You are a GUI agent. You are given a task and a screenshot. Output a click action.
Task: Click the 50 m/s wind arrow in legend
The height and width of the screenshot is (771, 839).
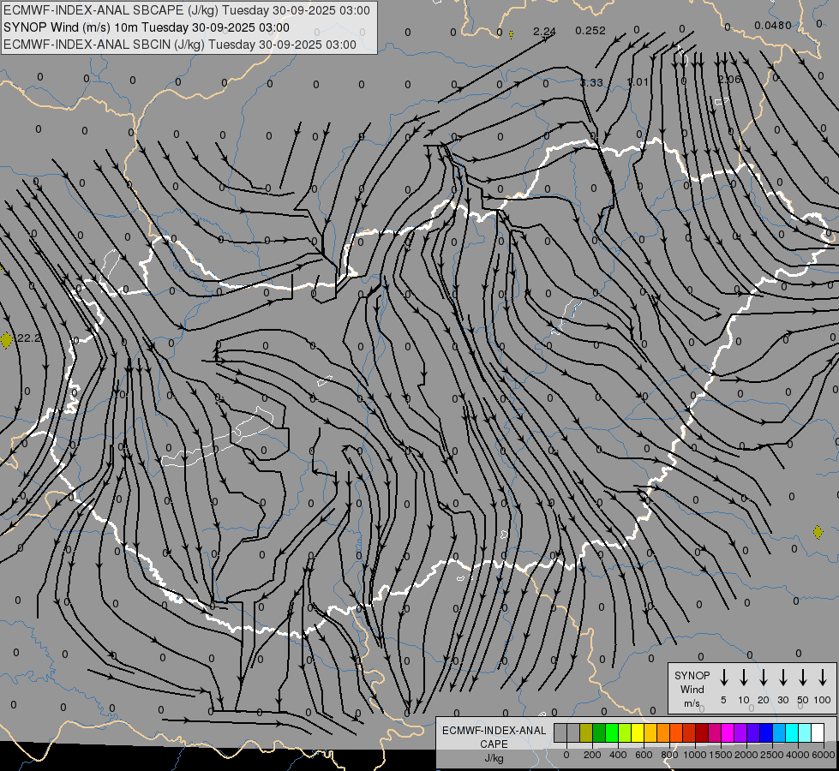(x=803, y=678)
